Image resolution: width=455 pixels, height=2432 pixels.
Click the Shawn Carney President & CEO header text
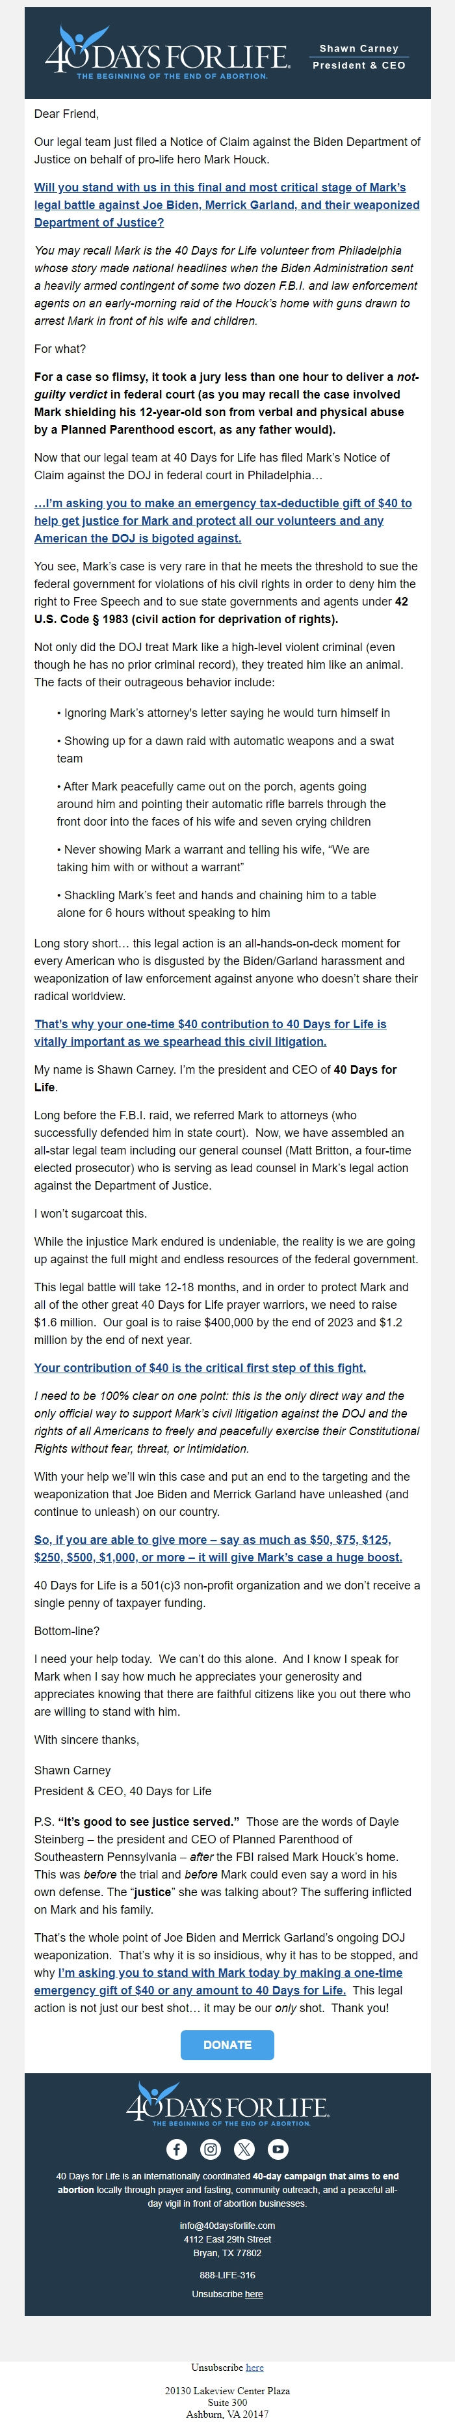(359, 57)
